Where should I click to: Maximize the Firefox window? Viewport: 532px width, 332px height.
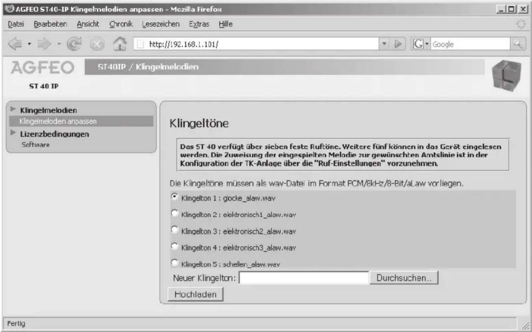click(512, 9)
